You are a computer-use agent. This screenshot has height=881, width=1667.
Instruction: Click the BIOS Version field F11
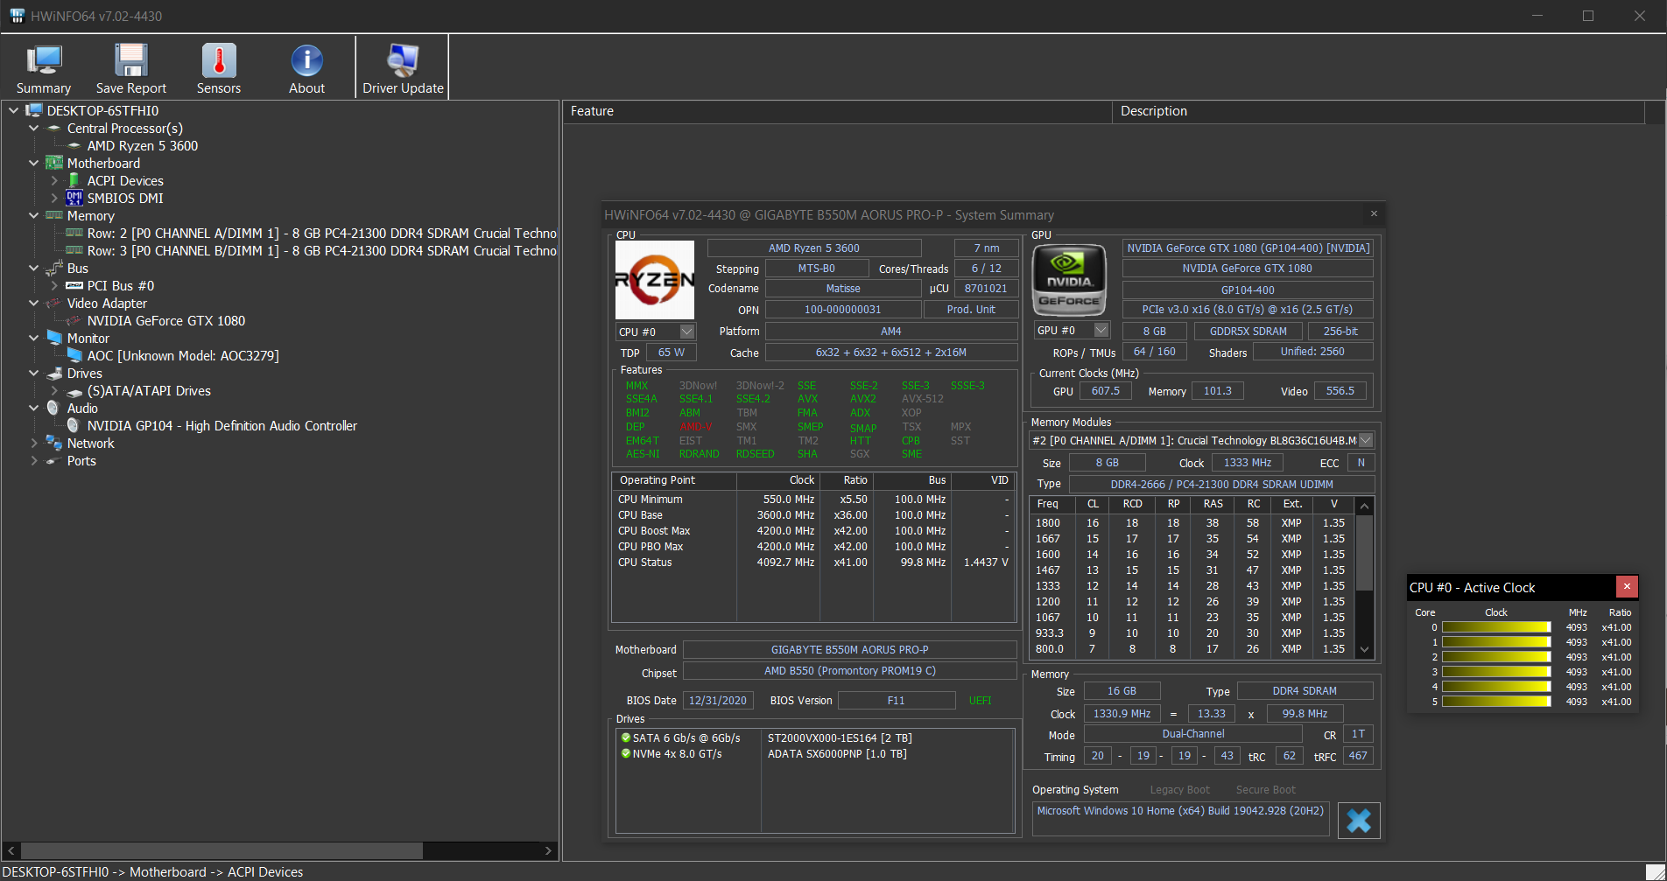tap(897, 701)
